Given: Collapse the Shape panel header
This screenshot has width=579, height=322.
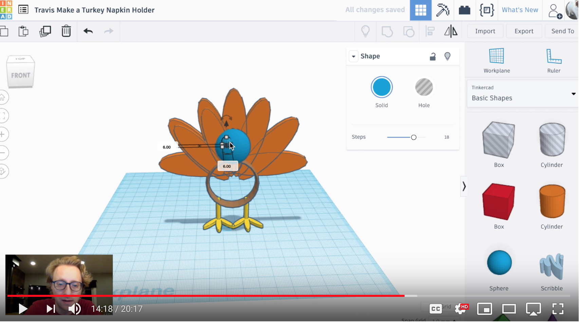Looking at the screenshot, I should tap(354, 56).
